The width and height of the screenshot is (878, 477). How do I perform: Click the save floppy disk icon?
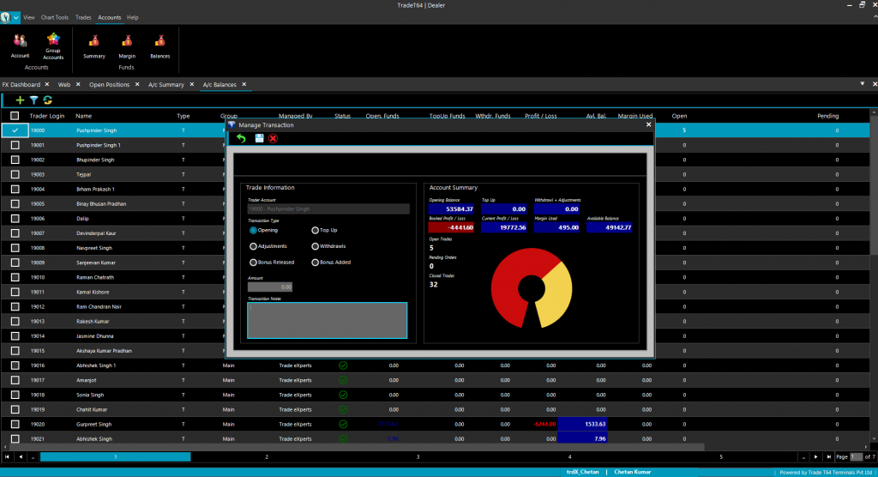pyautogui.click(x=259, y=138)
